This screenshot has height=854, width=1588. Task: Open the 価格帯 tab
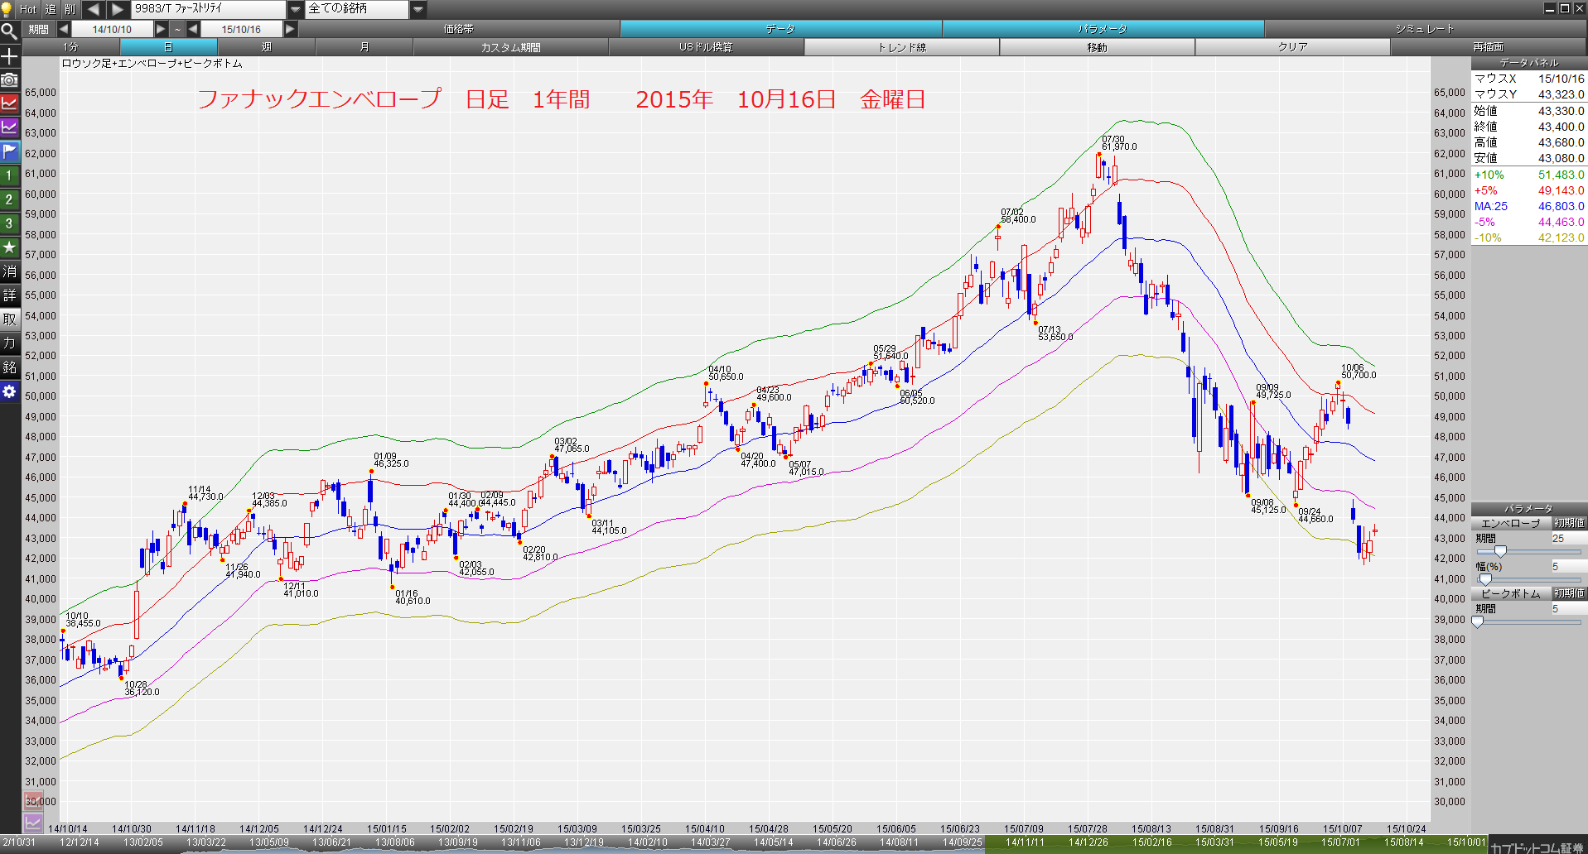459,29
